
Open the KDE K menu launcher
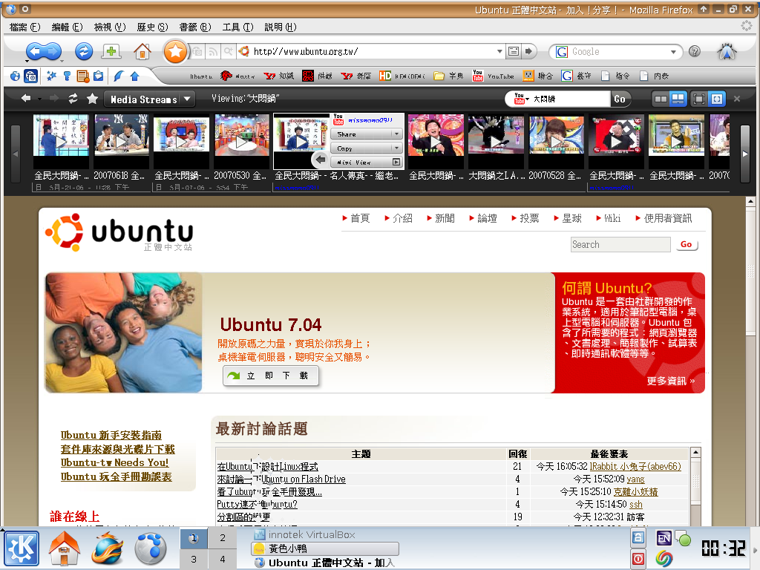click(22, 548)
